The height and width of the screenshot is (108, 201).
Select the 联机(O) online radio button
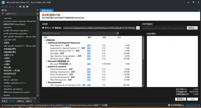(43, 28)
